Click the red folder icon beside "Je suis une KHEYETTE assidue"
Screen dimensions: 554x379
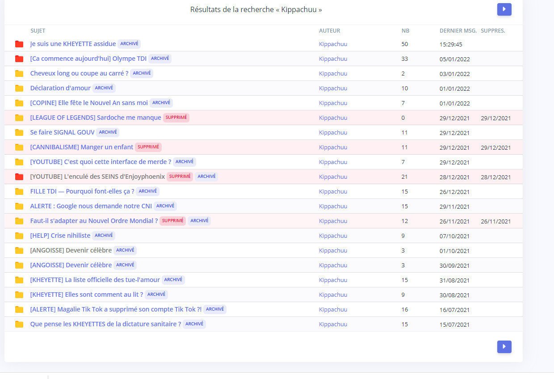(x=19, y=44)
